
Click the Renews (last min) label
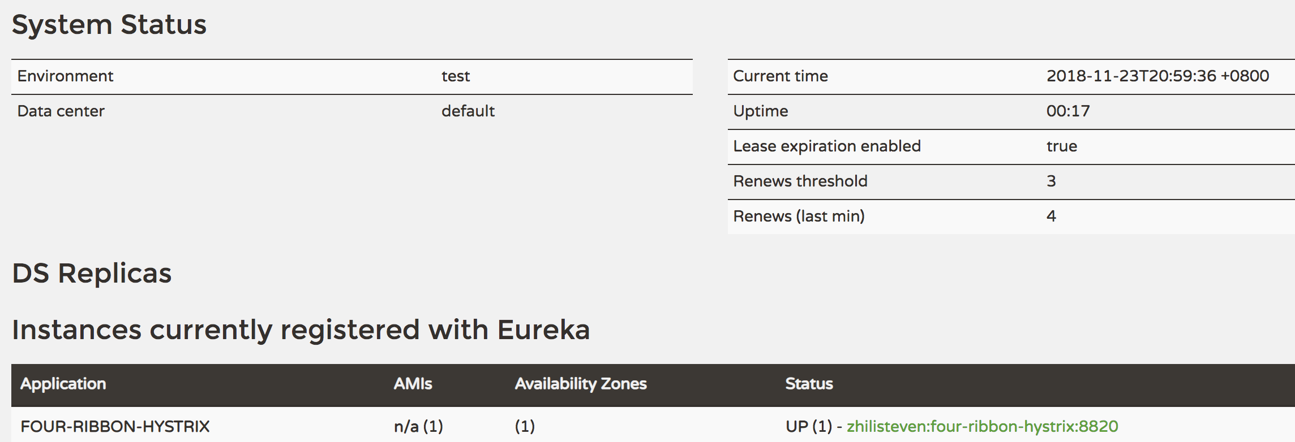pos(799,216)
